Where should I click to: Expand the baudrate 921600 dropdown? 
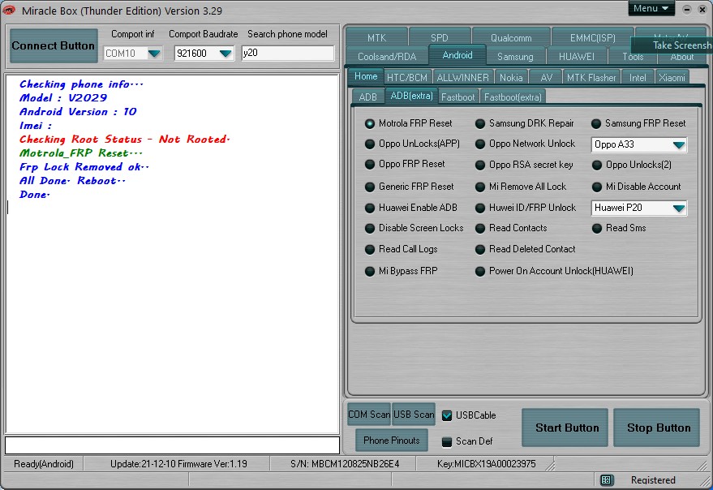click(225, 54)
